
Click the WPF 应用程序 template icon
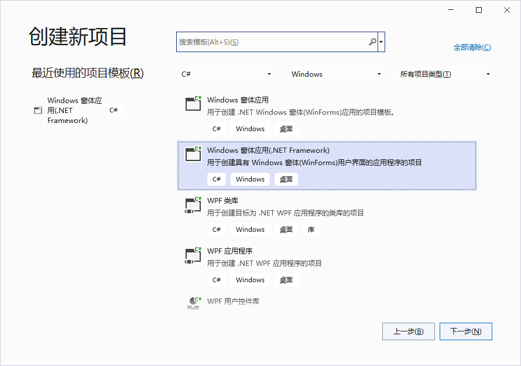click(x=192, y=254)
